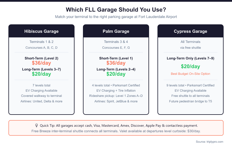Click Cypress Garage $20/day price
The image size is (232, 145).
coord(191,66)
